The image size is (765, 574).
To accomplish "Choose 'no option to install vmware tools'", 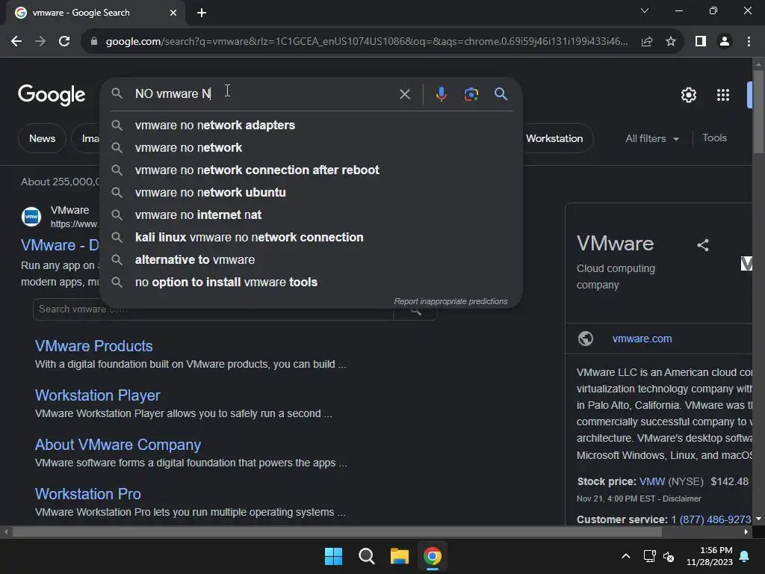I will tap(311, 283).
